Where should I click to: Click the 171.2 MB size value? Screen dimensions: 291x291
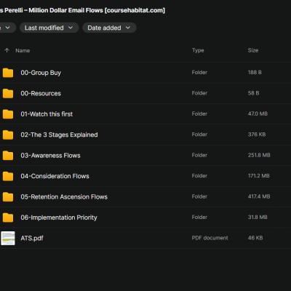click(x=258, y=176)
